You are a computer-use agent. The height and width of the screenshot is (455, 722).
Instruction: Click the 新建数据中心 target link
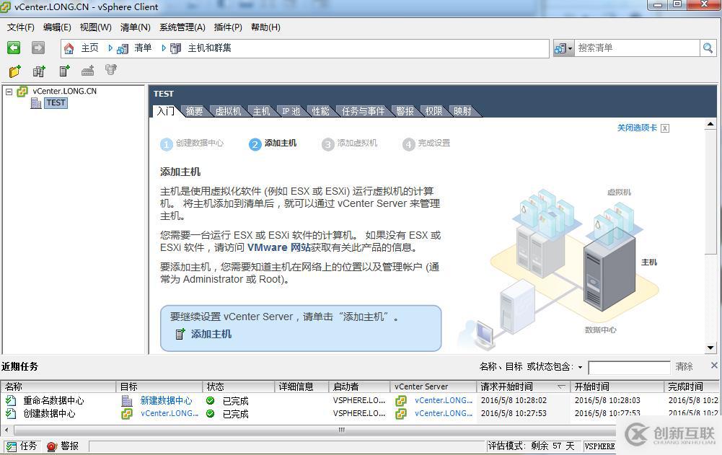point(166,401)
